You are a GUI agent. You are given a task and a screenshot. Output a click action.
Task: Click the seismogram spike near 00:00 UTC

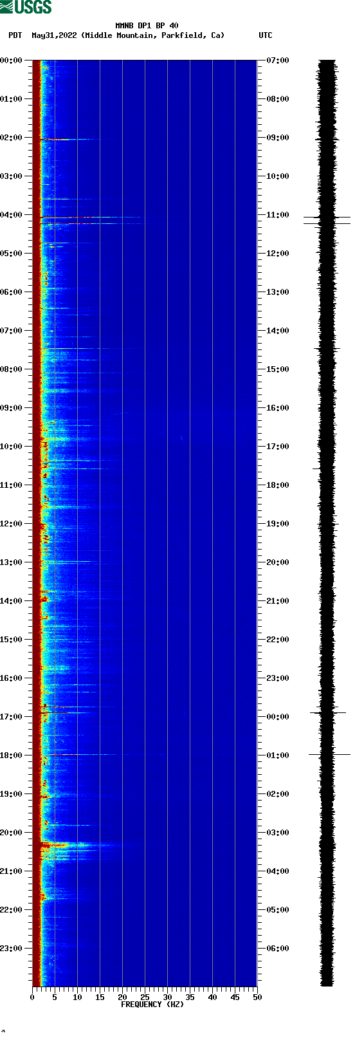(328, 712)
